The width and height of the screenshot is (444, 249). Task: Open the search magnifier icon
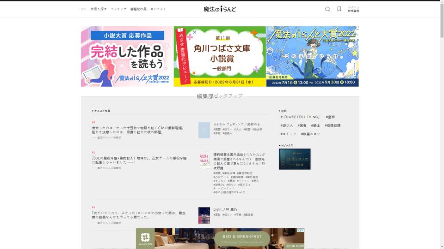click(x=327, y=9)
